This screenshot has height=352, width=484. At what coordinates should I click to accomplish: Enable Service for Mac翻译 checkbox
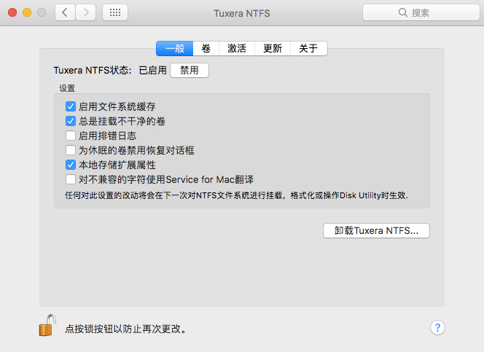coord(71,179)
